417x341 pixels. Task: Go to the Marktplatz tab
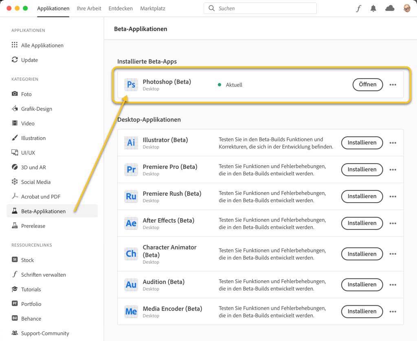coord(153,9)
